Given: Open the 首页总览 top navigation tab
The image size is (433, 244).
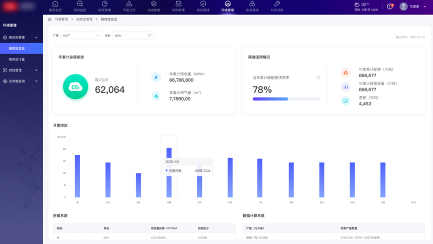Looking at the screenshot, I should click(55, 6).
